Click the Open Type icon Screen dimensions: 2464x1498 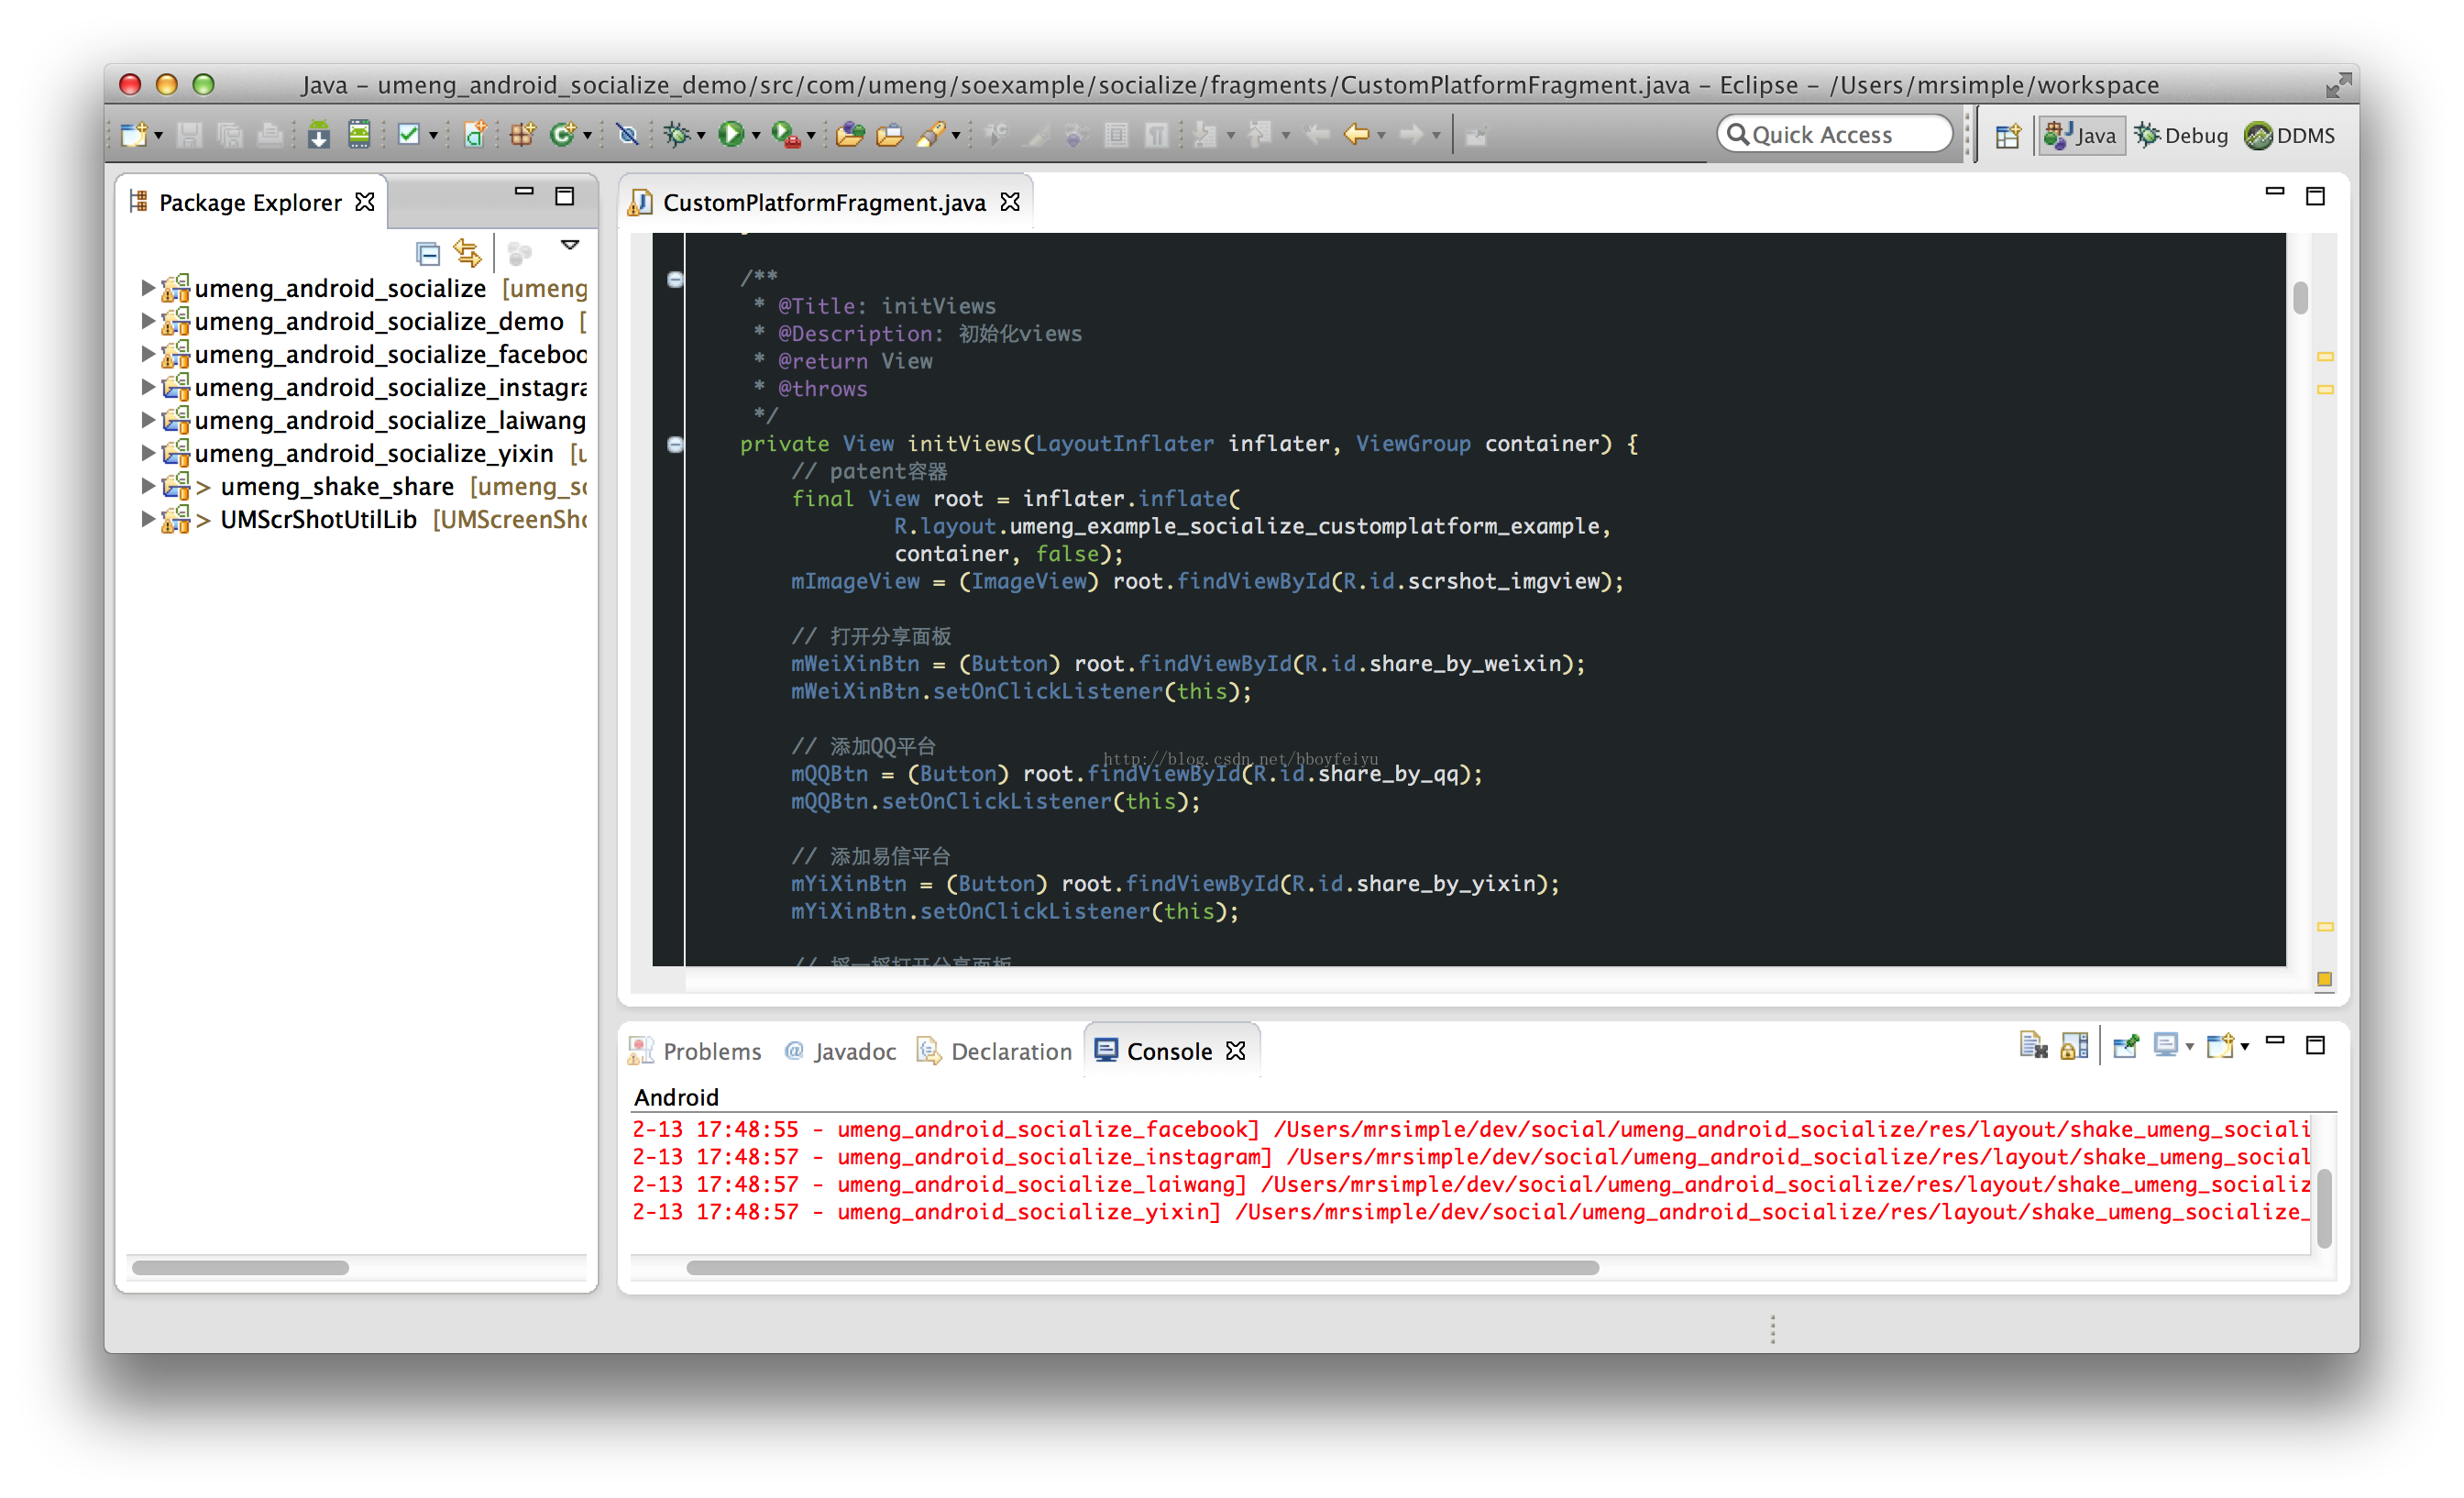click(849, 134)
